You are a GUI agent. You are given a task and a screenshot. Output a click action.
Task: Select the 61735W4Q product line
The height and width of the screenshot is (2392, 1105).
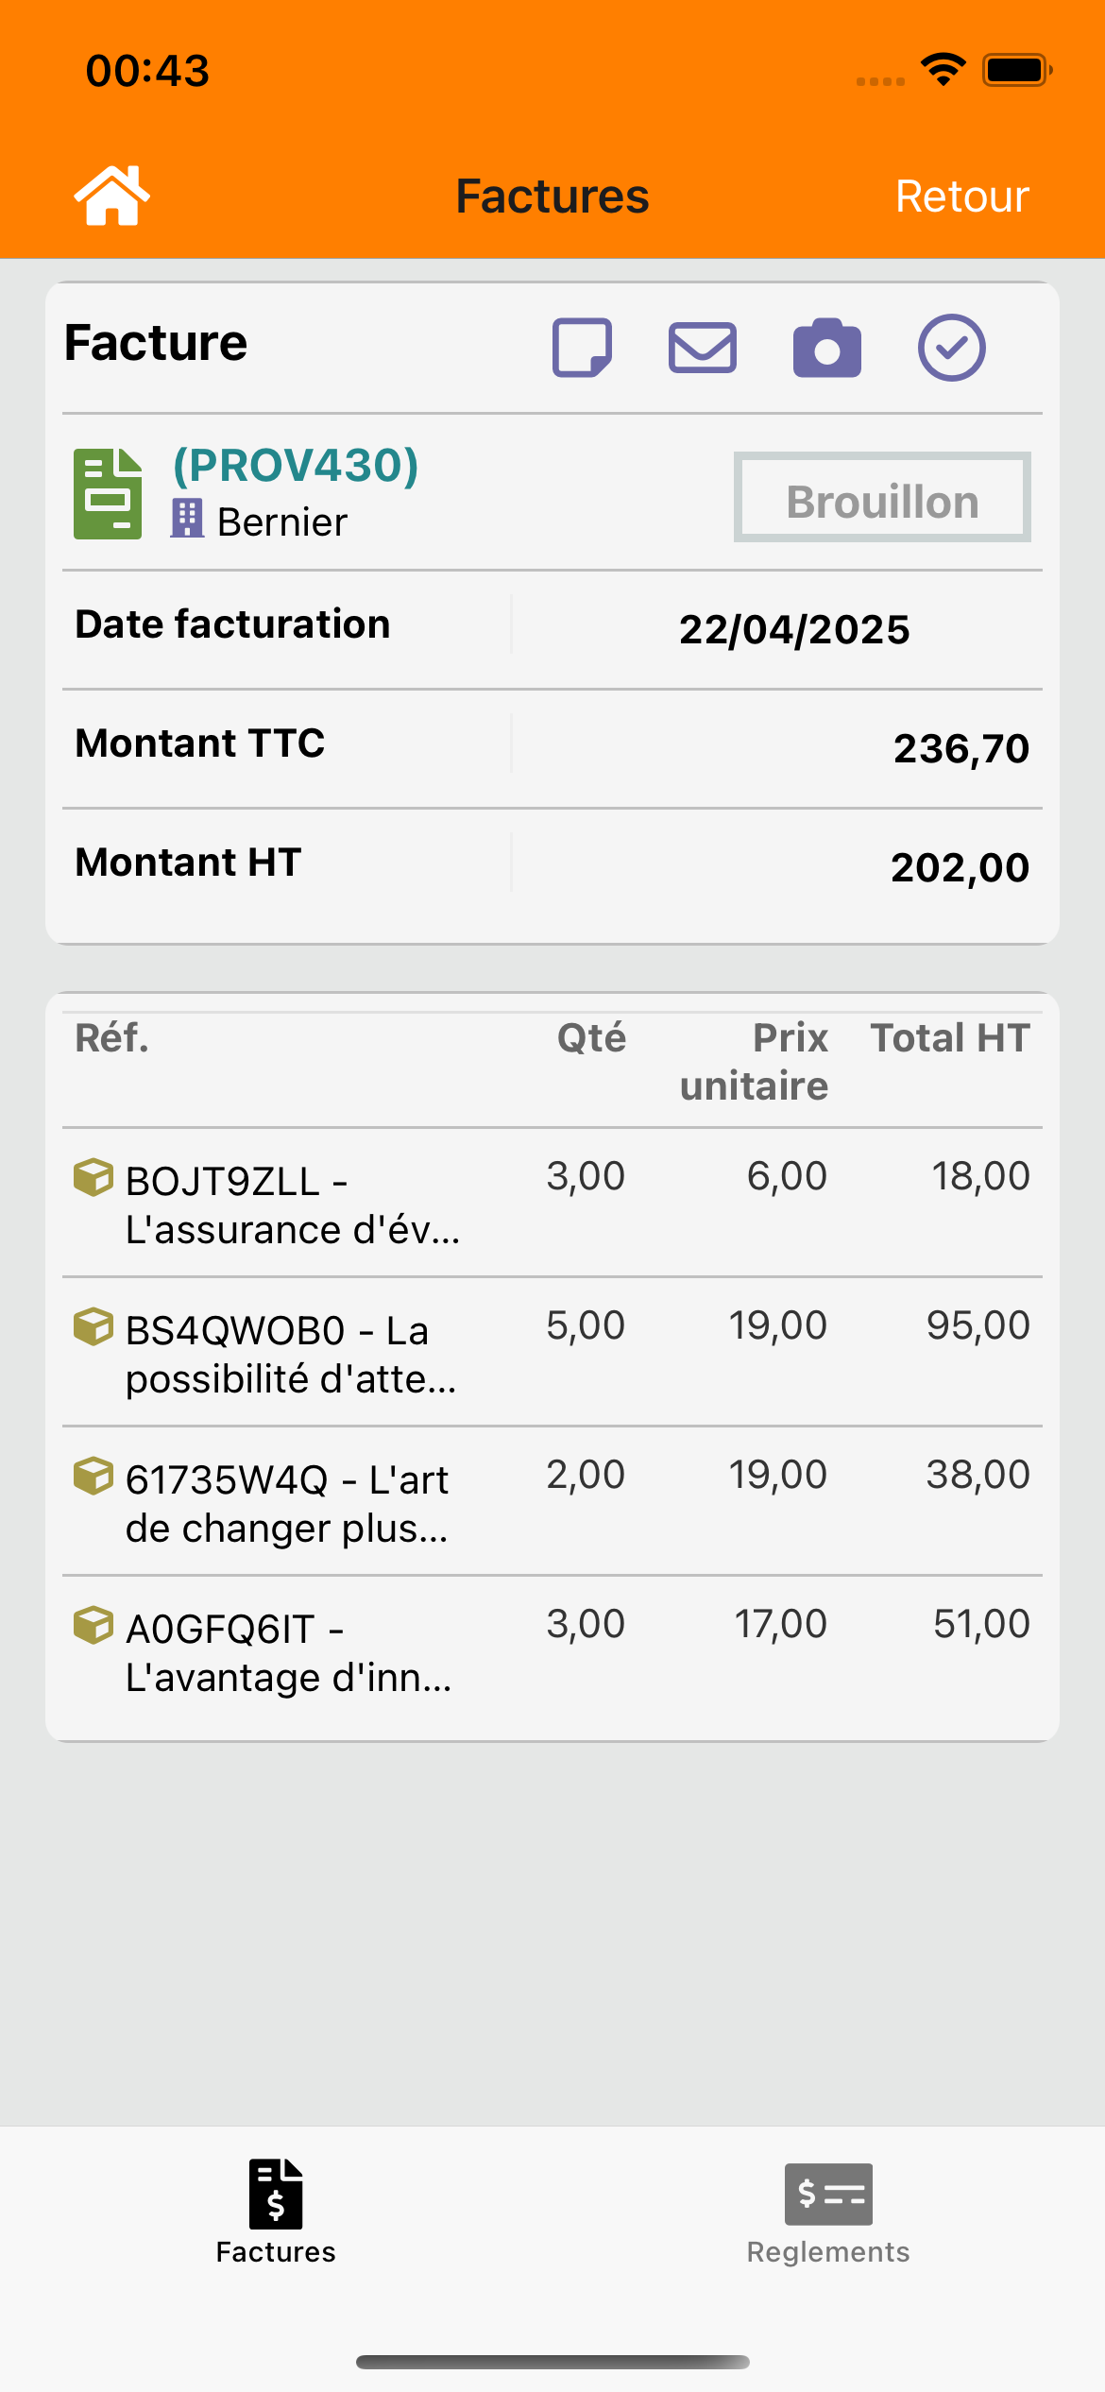[287, 1503]
